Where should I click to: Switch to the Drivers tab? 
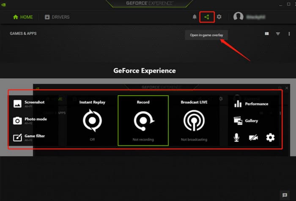tap(57, 17)
